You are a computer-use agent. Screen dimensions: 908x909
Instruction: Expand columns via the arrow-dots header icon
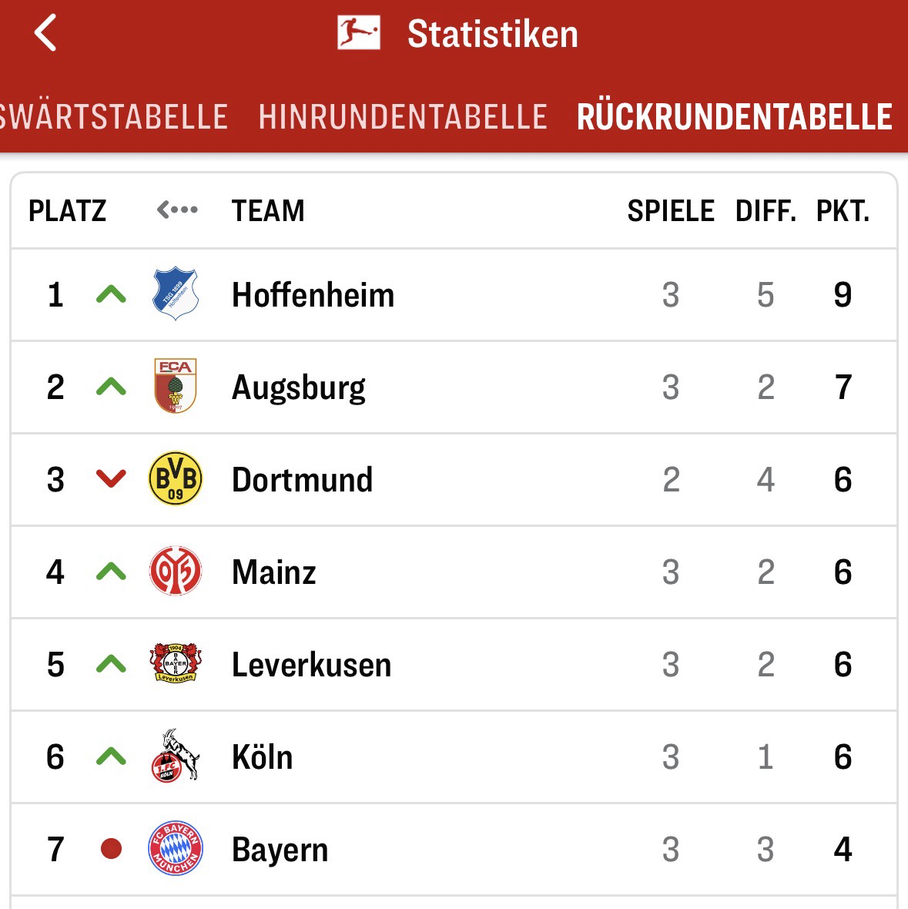[x=177, y=210]
